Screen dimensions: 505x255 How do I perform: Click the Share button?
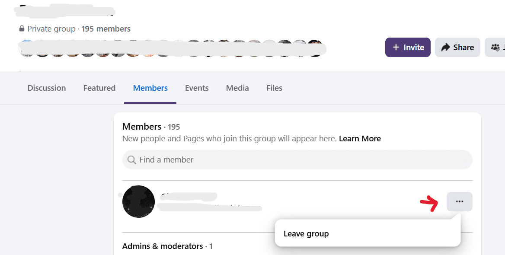click(457, 47)
